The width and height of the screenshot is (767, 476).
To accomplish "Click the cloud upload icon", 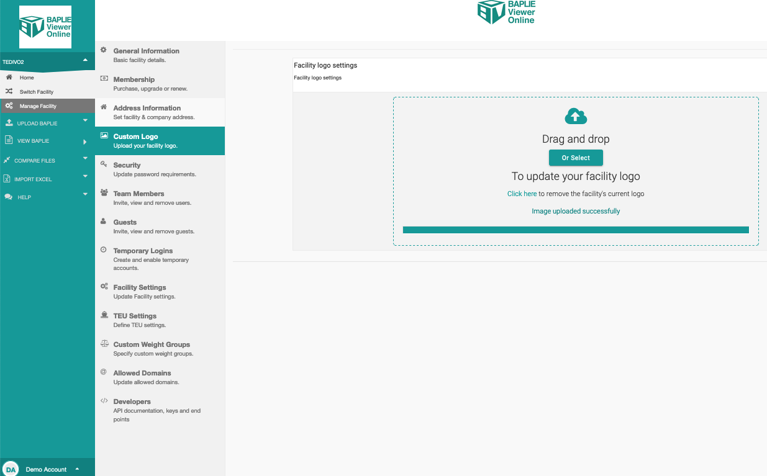I will coord(576,116).
